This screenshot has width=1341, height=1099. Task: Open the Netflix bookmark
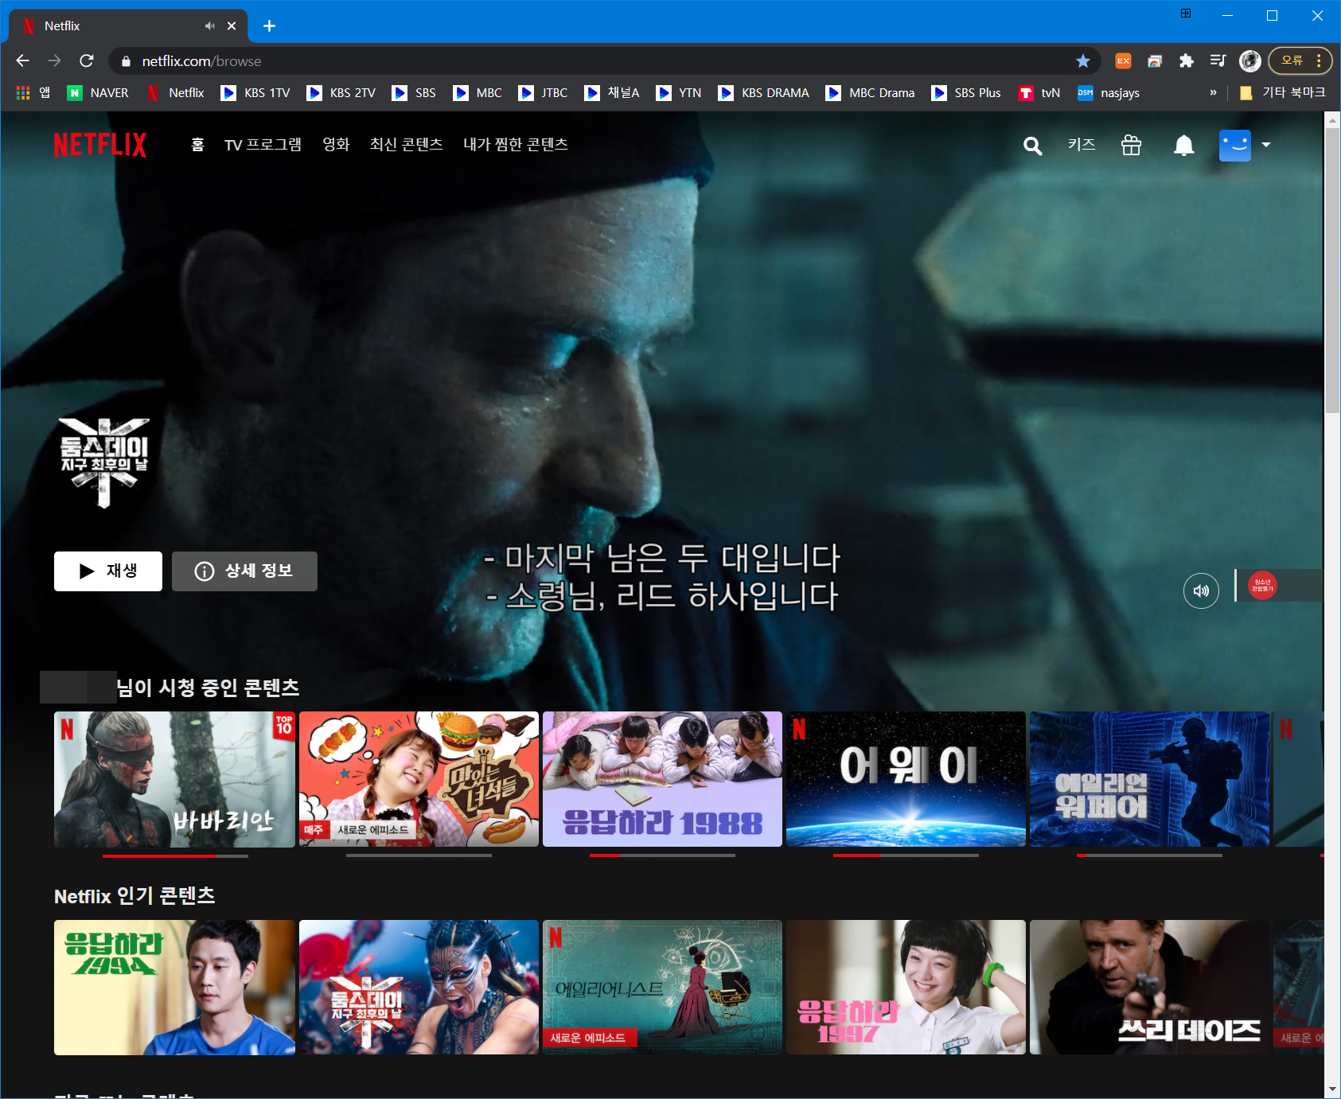click(176, 92)
